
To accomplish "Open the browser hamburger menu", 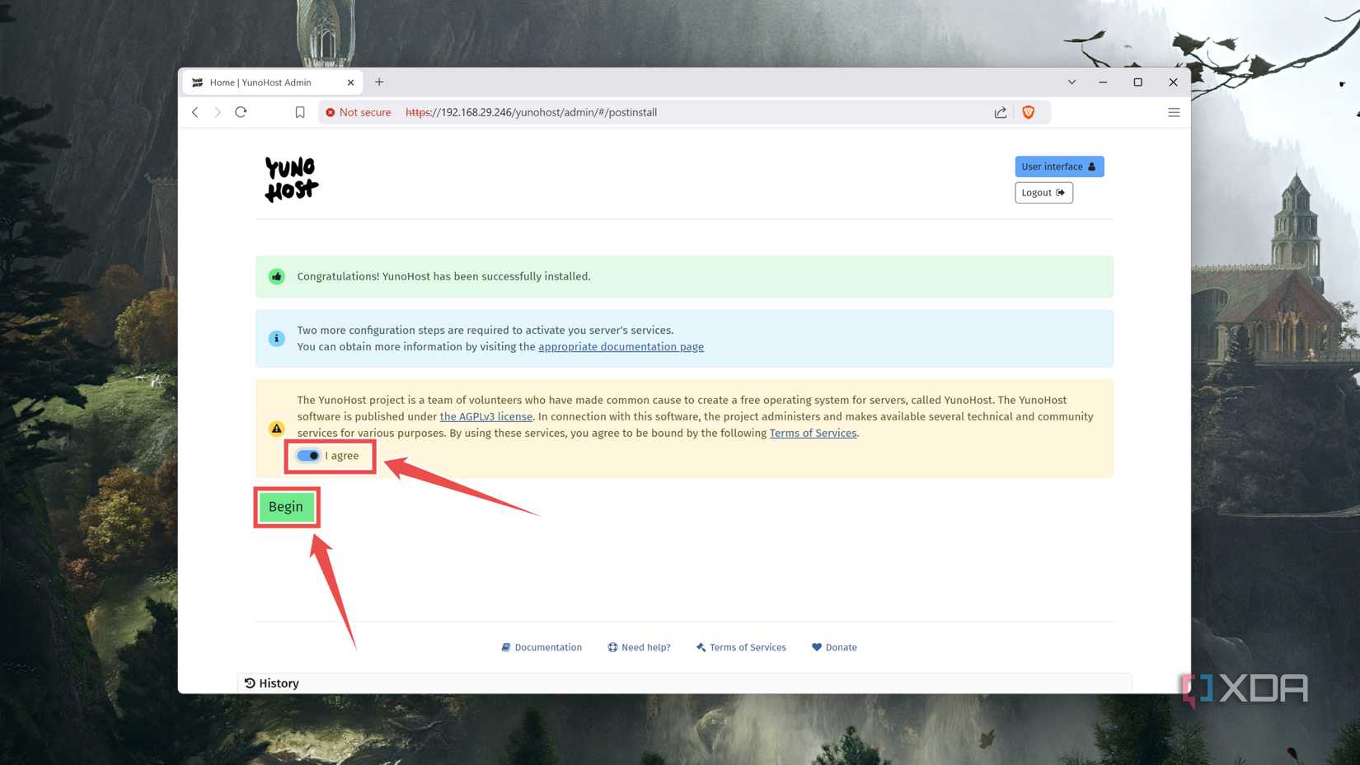I will coord(1174,112).
